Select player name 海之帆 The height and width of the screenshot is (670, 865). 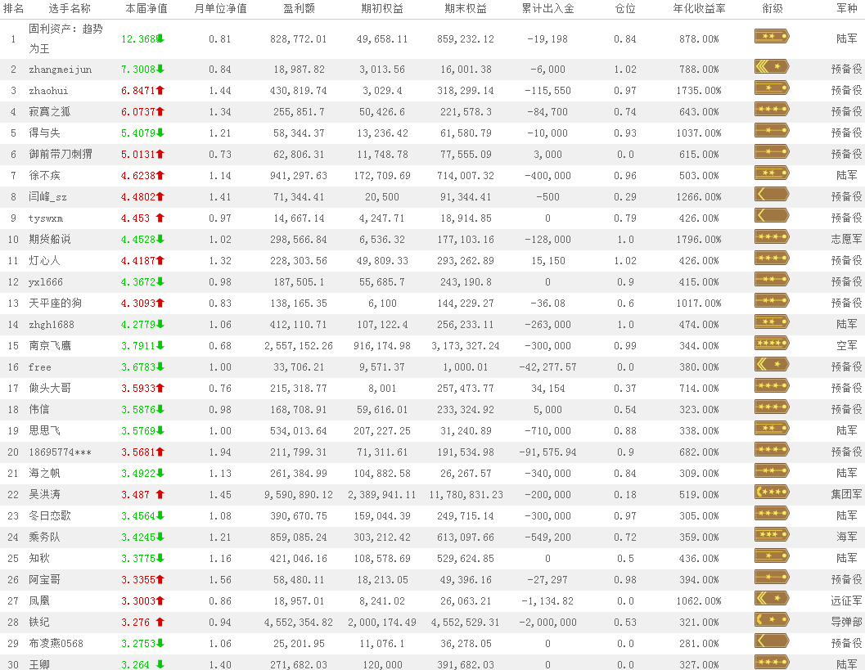45,473
